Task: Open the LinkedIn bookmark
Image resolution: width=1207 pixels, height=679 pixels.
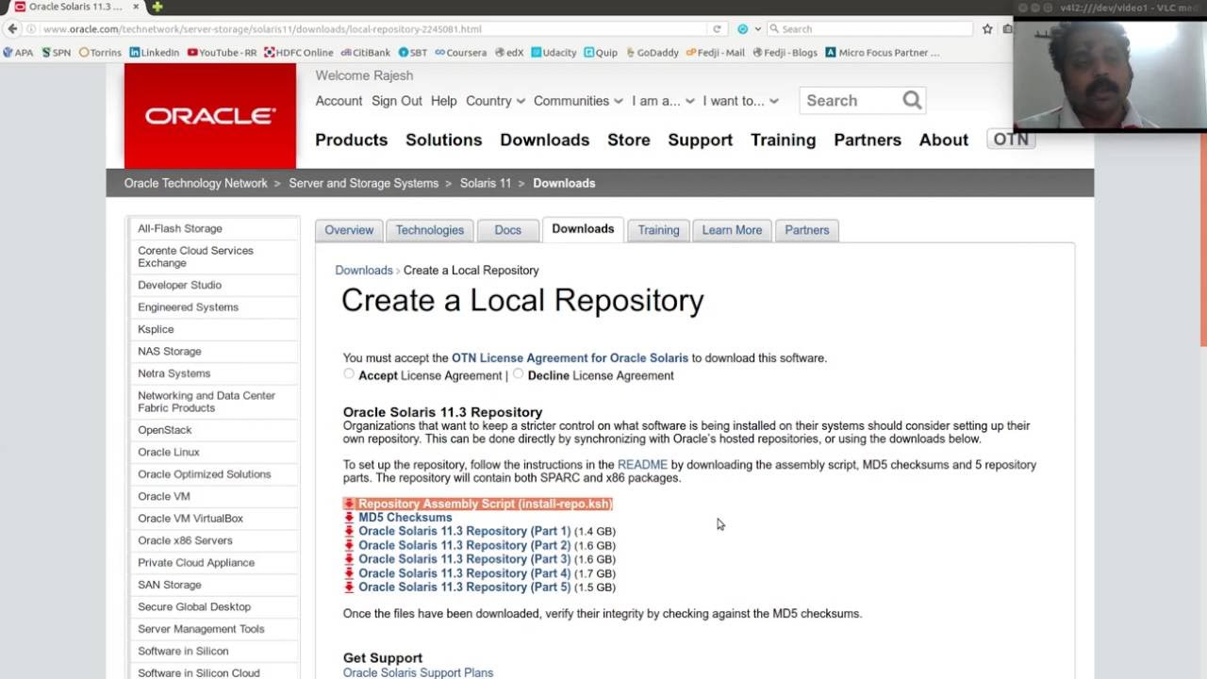Action: coord(154,53)
